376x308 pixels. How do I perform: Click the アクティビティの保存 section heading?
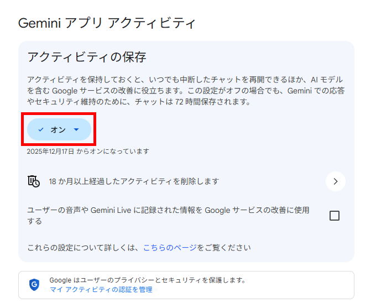87,56
